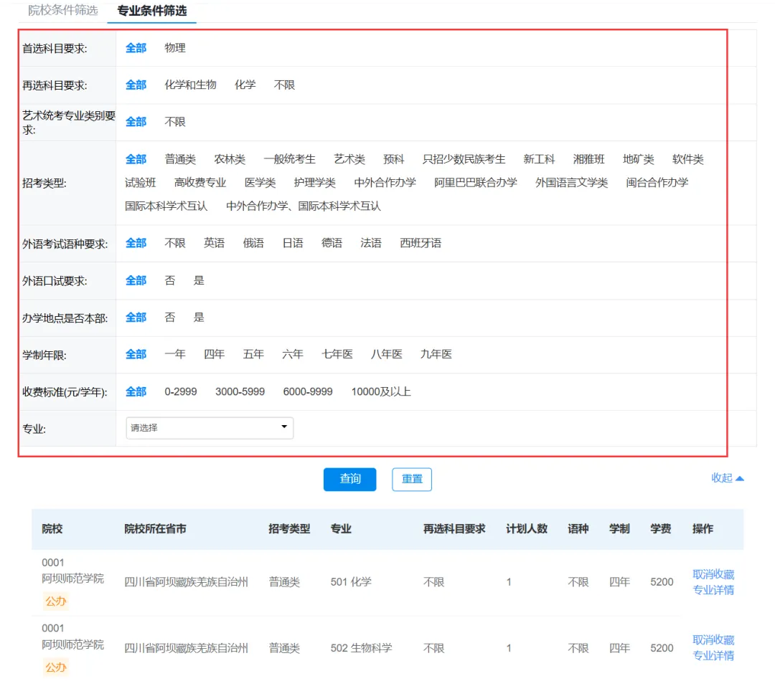Viewport: 775px width, 681px height.
Task: Choose 是 for 外语口试要求
Action: click(x=199, y=280)
